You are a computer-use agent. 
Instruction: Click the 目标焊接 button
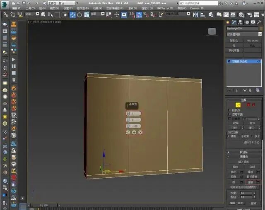[x=252, y=177]
